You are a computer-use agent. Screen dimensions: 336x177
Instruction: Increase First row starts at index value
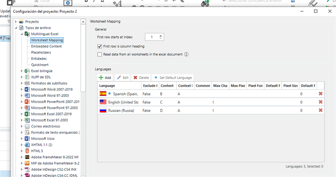tap(160, 35)
